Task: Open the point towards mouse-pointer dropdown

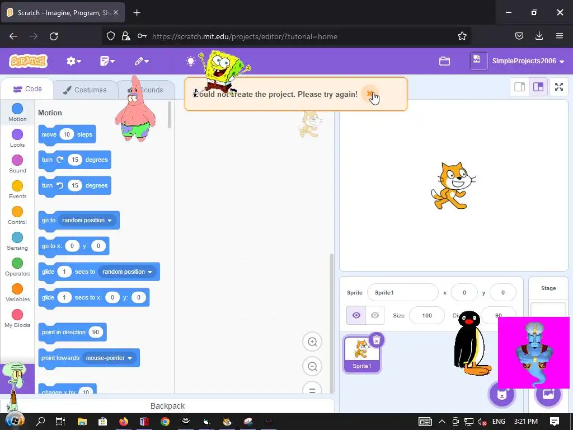Action: point(109,358)
